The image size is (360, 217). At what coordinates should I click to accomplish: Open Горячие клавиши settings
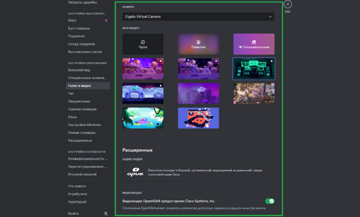pos(82,109)
